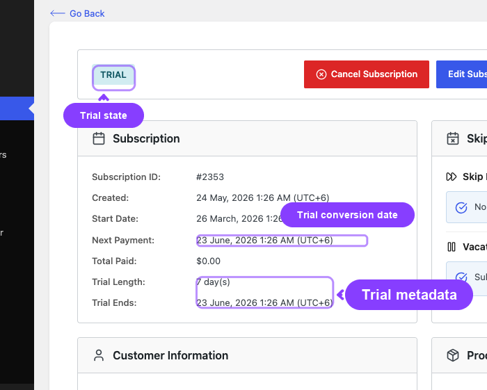The width and height of the screenshot is (487, 390).
Task: Click the Next Payment date 23 June, 2026
Action: coord(264,240)
